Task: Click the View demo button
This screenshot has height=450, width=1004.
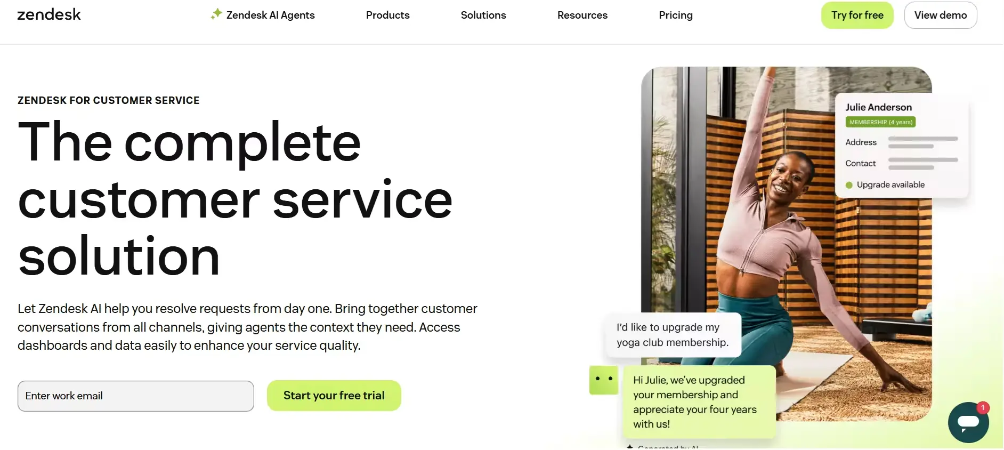Action: tap(940, 15)
